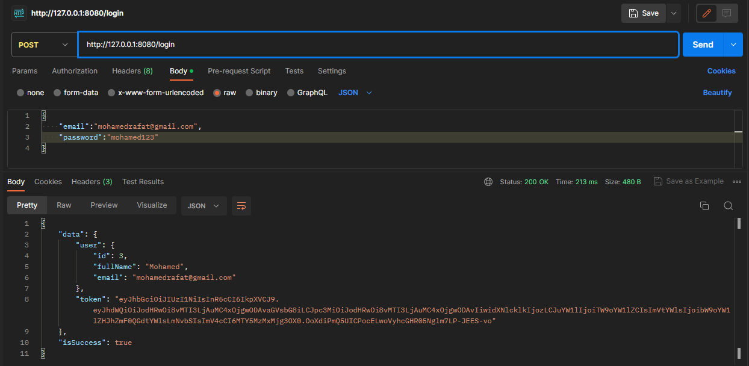Click the copy response icon
The width and height of the screenshot is (749, 366).
[704, 205]
